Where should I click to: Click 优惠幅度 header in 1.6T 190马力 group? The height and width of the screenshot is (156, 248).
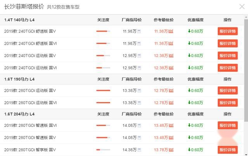click(x=195, y=79)
